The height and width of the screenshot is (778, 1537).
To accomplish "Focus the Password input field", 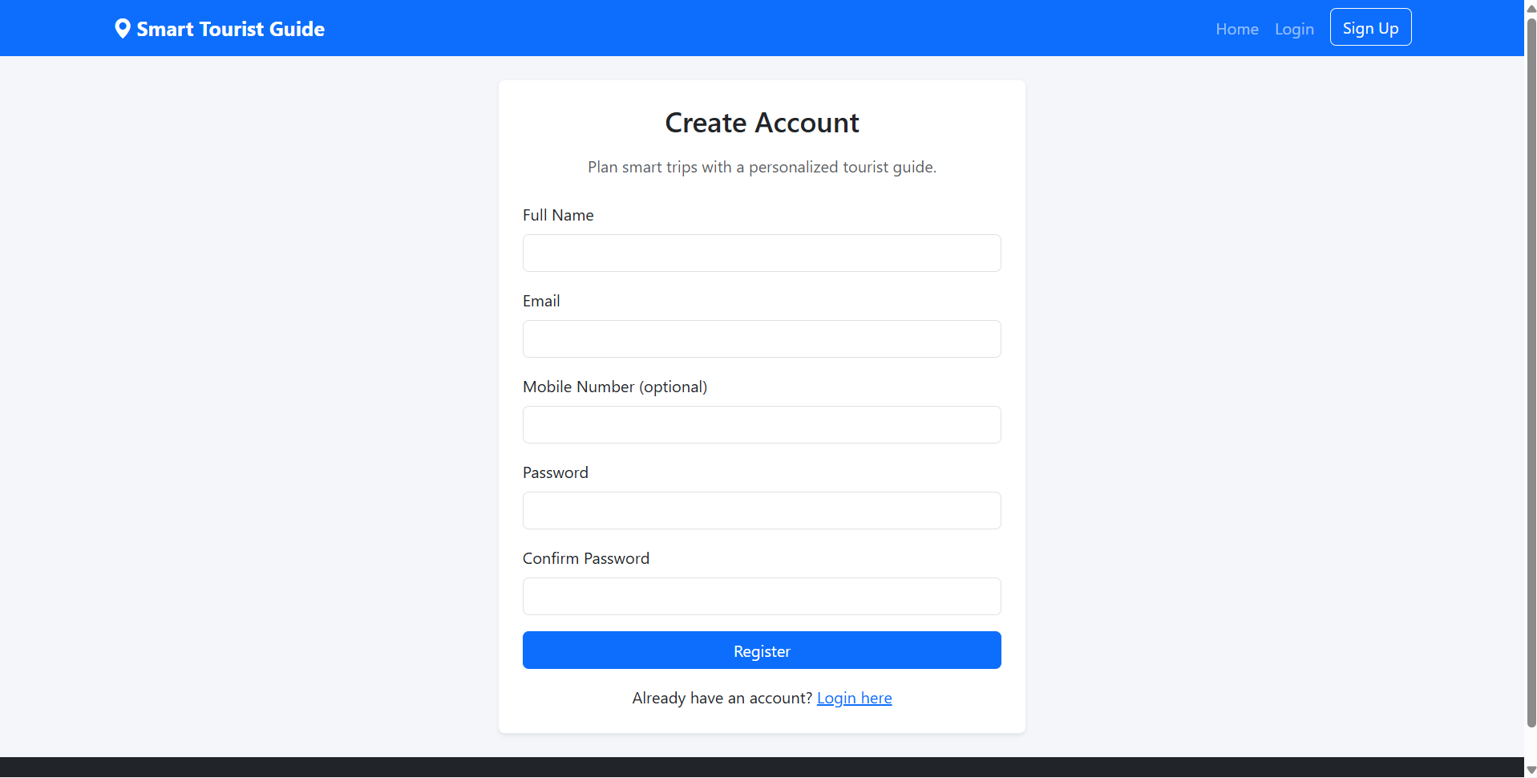I will tap(762, 510).
